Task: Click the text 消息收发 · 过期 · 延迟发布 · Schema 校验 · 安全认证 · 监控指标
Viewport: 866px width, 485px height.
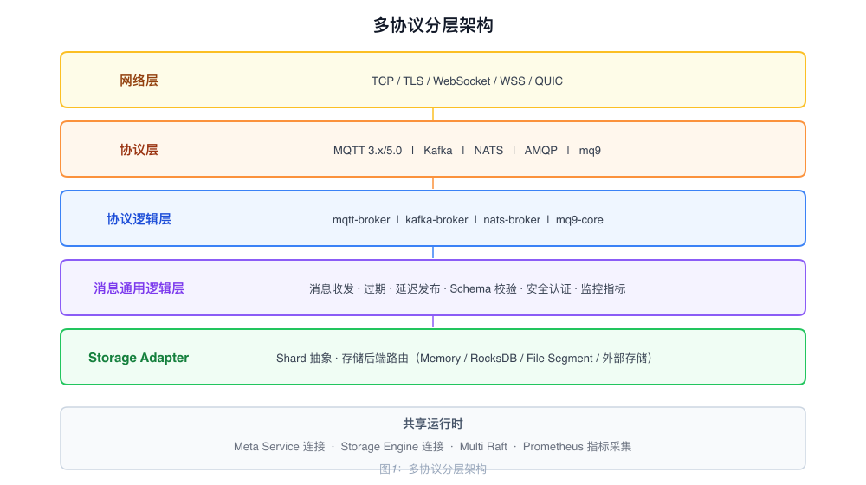Action: [x=468, y=289]
